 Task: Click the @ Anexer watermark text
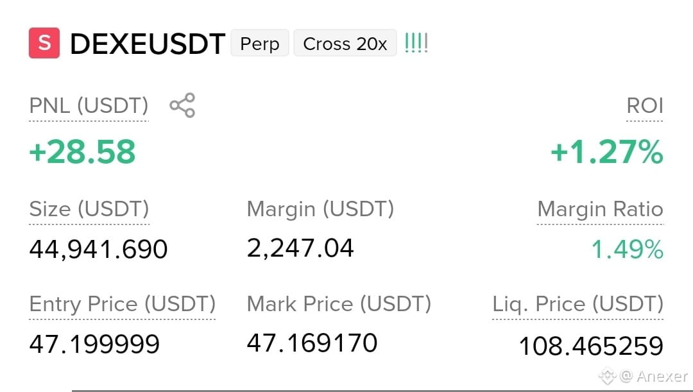click(654, 376)
